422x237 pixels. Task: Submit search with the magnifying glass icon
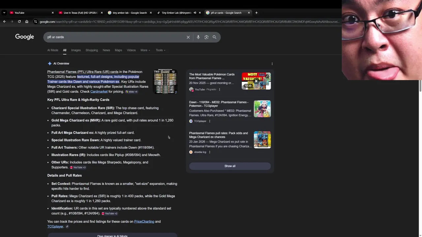pyautogui.click(x=215, y=37)
